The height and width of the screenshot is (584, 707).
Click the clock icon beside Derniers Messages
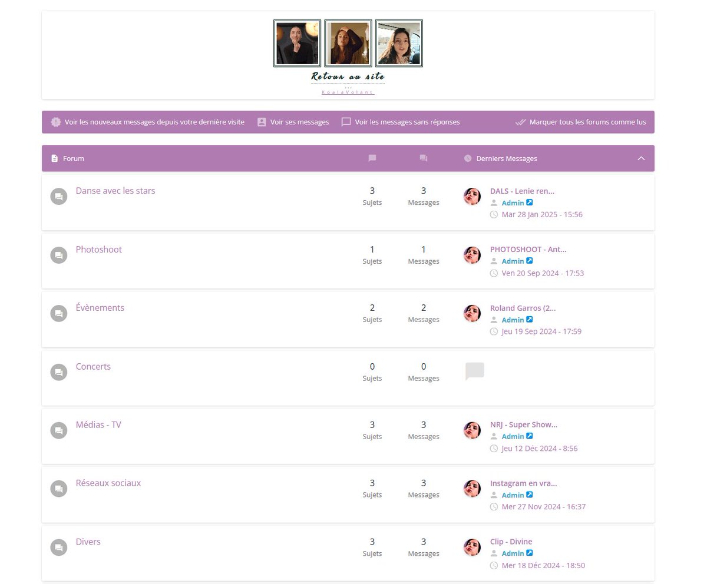point(468,158)
